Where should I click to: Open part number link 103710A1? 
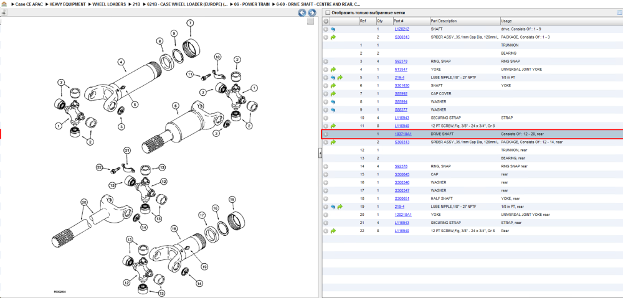click(x=403, y=134)
